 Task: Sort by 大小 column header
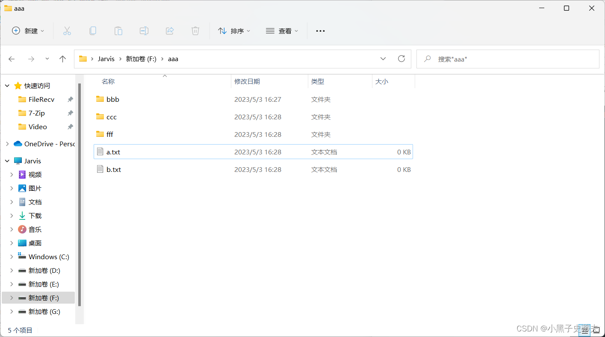pyautogui.click(x=382, y=81)
